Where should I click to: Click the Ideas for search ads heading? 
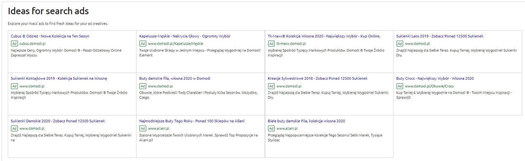pyautogui.click(x=48, y=11)
